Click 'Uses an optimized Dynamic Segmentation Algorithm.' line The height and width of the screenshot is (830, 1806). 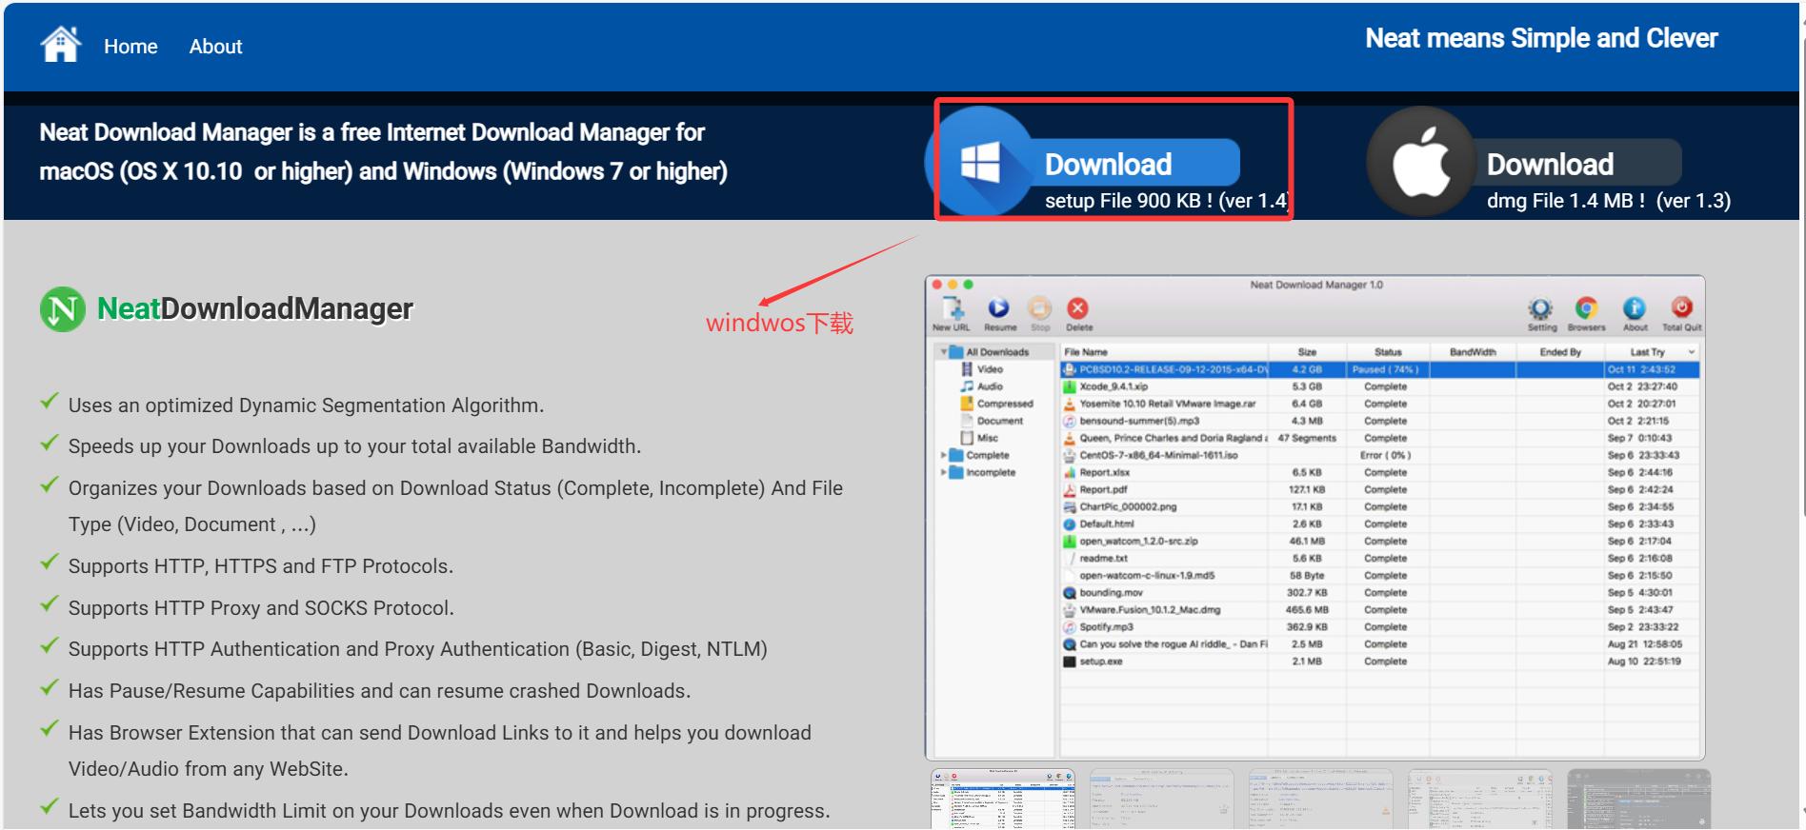click(x=306, y=405)
